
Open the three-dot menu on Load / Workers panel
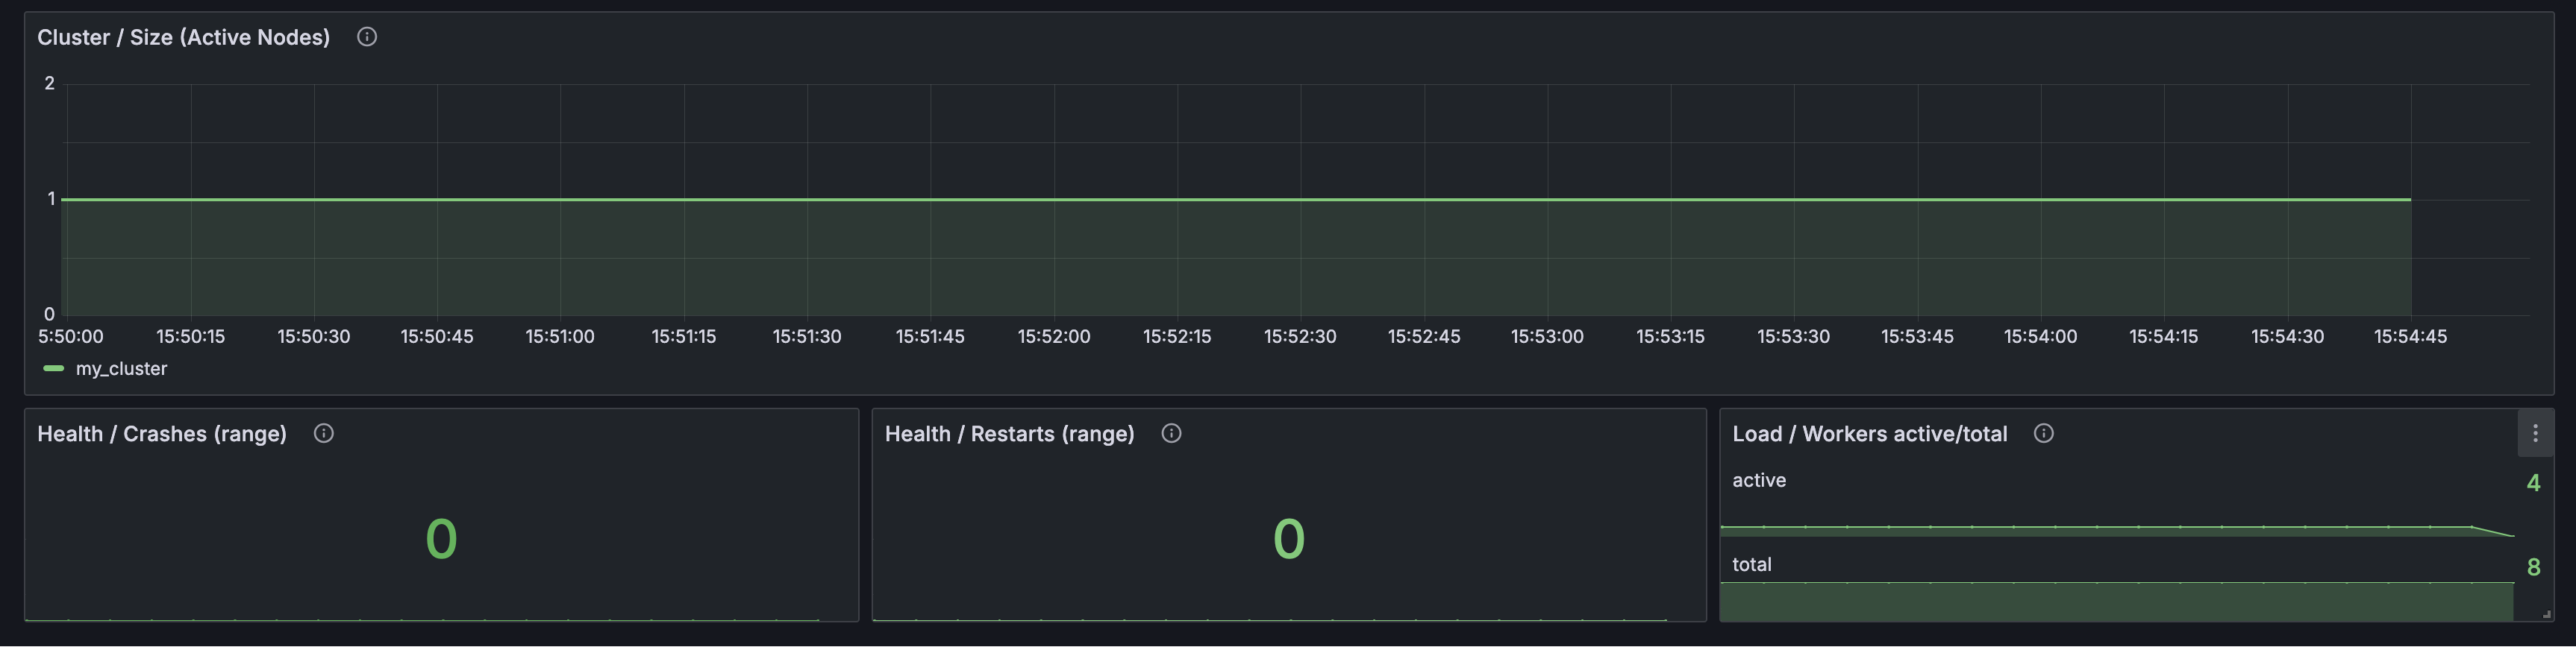(x=2534, y=433)
